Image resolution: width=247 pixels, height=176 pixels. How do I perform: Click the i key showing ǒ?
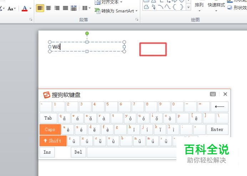click(x=156, y=118)
